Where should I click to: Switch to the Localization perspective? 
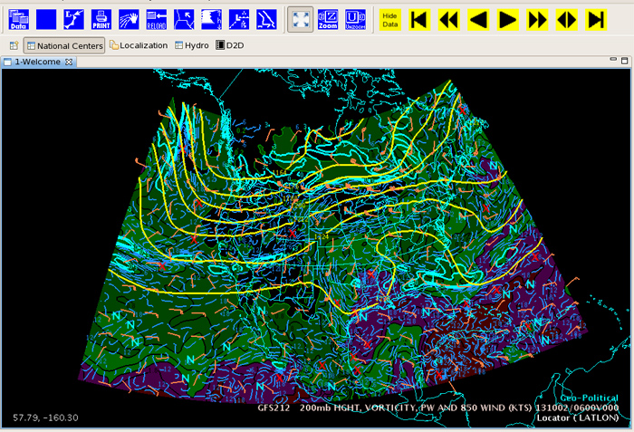[x=139, y=45]
